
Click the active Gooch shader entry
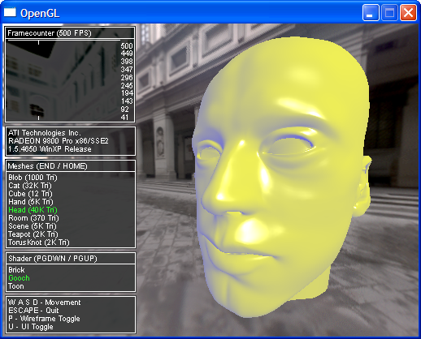click(x=19, y=278)
